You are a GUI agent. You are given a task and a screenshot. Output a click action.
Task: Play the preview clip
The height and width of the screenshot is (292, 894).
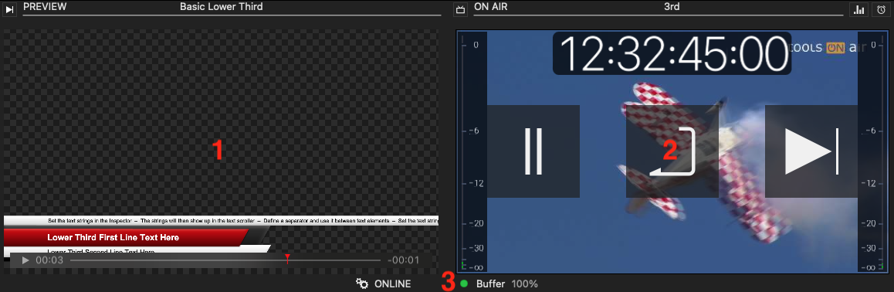point(25,260)
